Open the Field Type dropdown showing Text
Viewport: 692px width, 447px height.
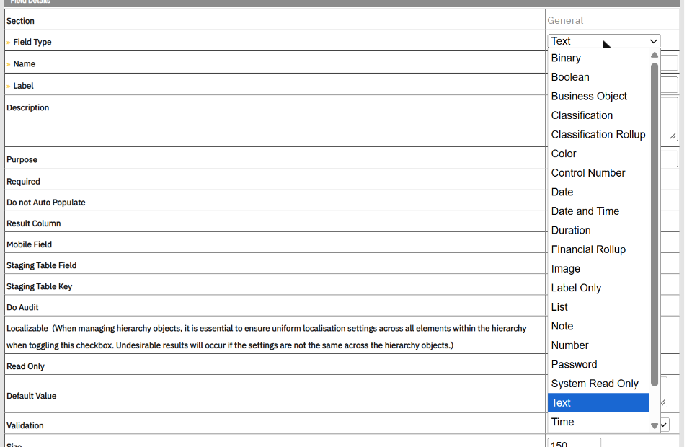click(604, 41)
